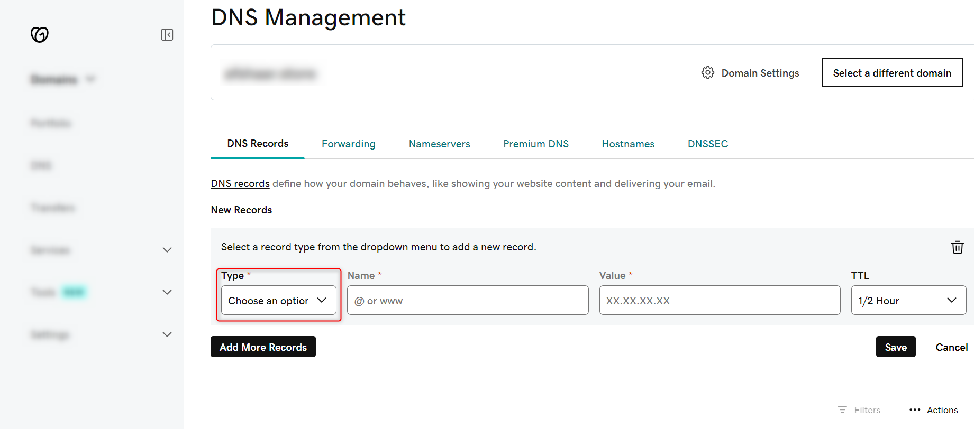Switch to the Forwarding tab
974x429 pixels.
point(348,144)
